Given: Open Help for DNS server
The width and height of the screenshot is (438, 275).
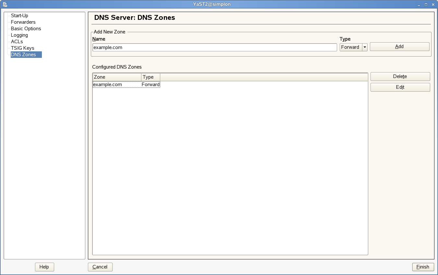Looking at the screenshot, I should [x=44, y=267].
